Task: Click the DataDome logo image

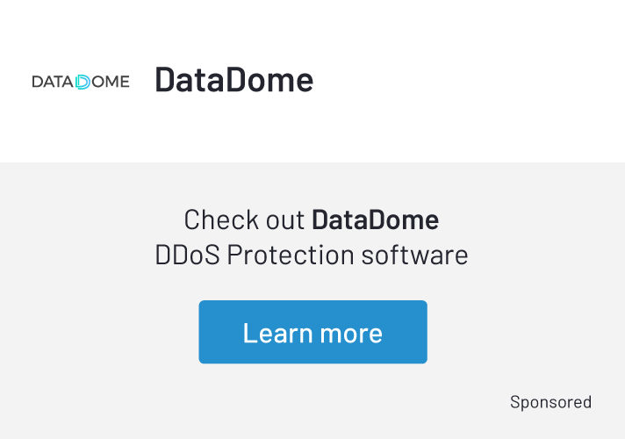Action: [81, 82]
